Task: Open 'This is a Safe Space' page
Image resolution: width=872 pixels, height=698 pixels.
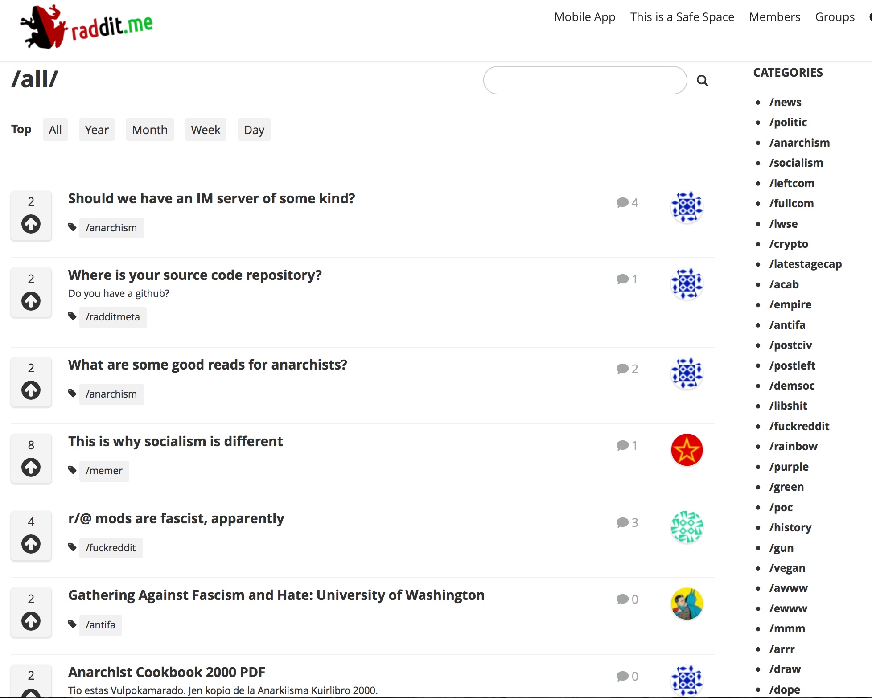Action: (682, 17)
